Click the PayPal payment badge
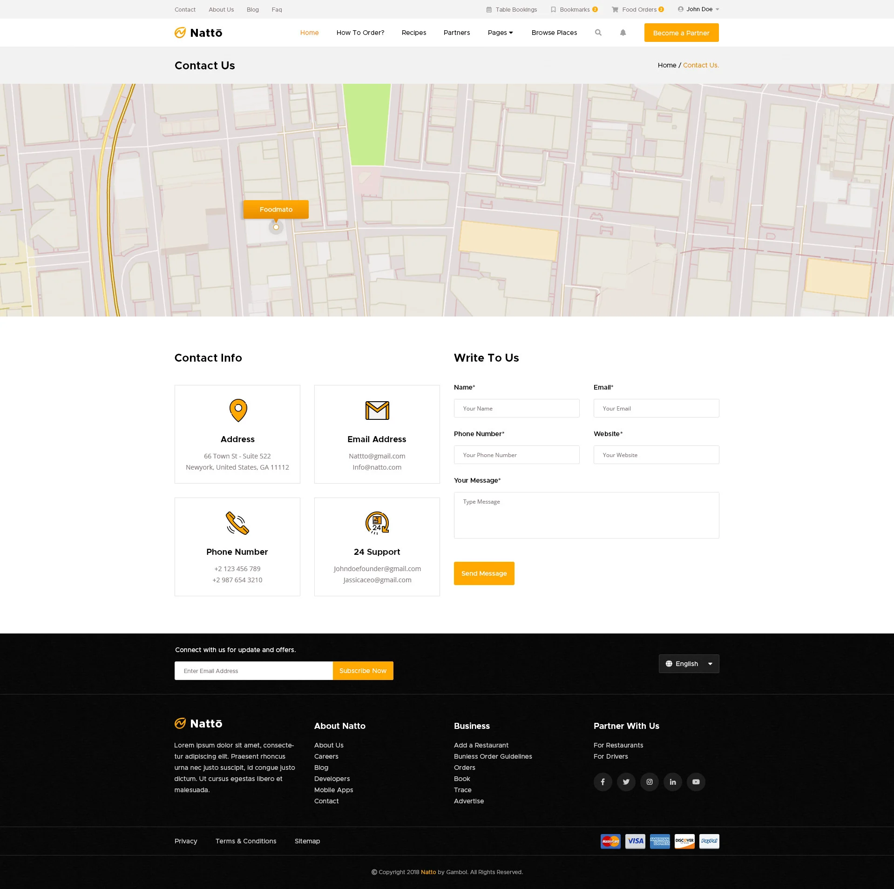The image size is (894, 889). tap(709, 841)
